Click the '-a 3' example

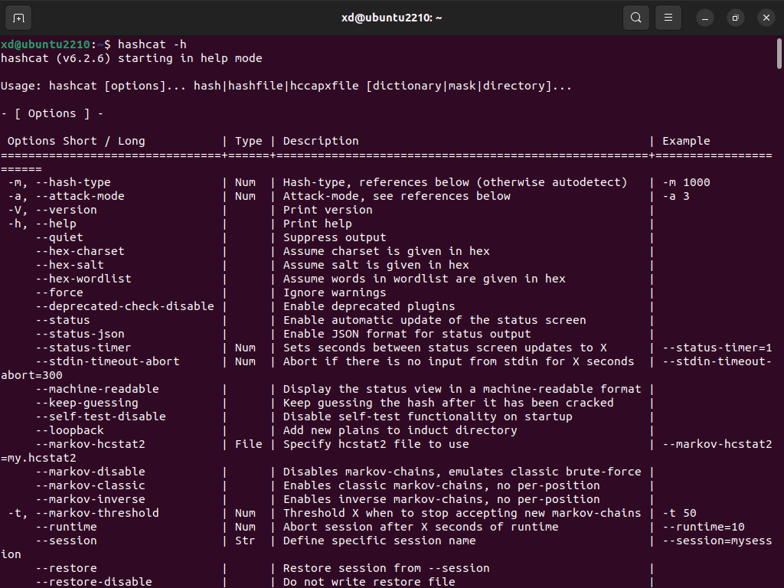click(x=676, y=196)
